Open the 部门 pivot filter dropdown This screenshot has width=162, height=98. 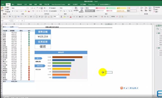click(x=17, y=27)
